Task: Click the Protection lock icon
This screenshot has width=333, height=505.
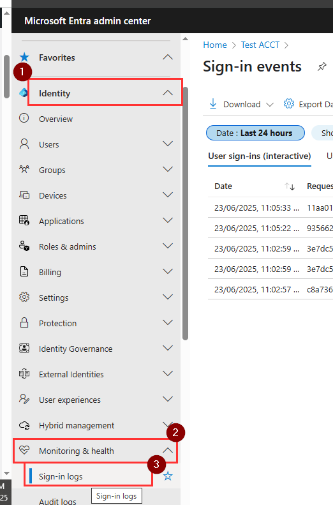Action: click(x=24, y=322)
